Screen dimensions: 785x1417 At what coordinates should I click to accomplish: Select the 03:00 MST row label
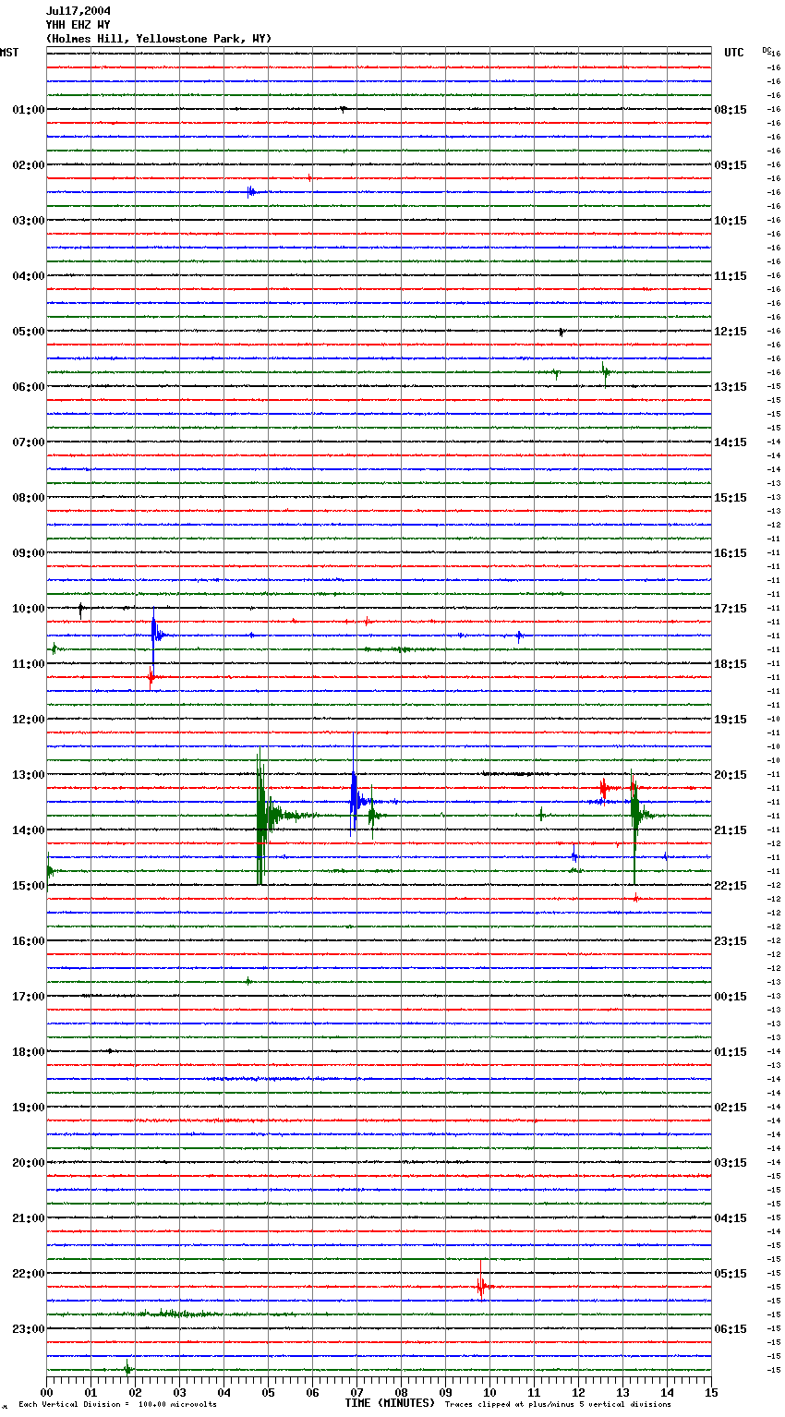29,221
